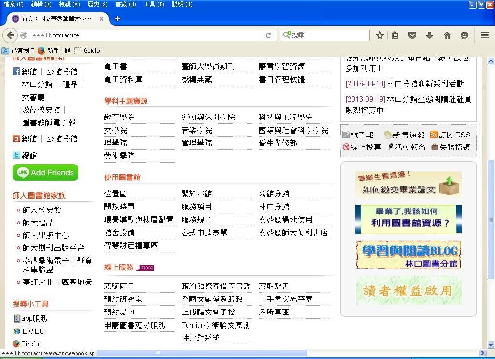Image resolution: width=495 pixels, height=359 pixels.
Task: Open the 最常瀏覽 bookmark
Action: click(18, 51)
